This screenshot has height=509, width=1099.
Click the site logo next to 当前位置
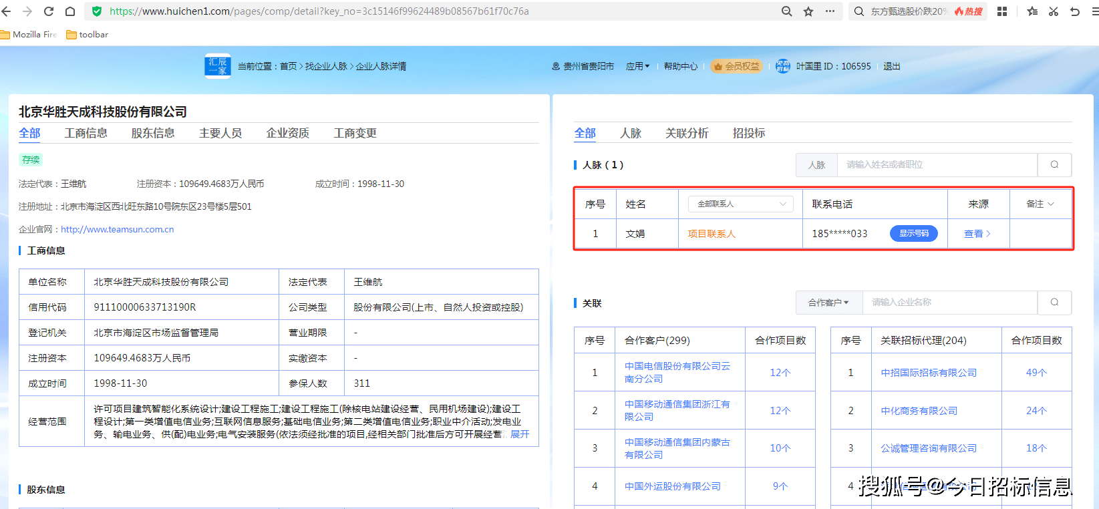point(218,66)
